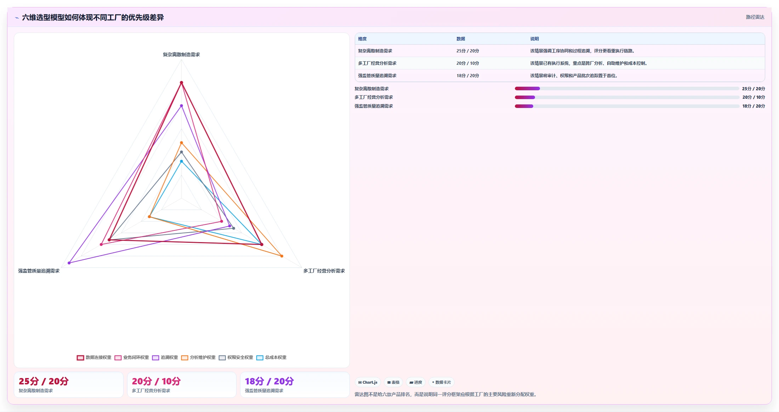The width and height of the screenshot is (779, 412).
Task: Click the cyan data point on the top radar axis
Action: point(182,161)
